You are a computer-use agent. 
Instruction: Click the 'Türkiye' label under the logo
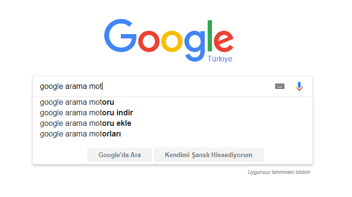pyautogui.click(x=220, y=59)
